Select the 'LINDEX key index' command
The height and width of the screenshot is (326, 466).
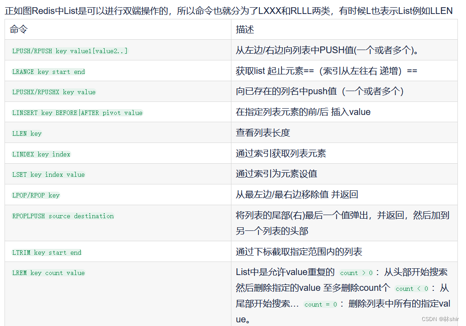pos(42,155)
